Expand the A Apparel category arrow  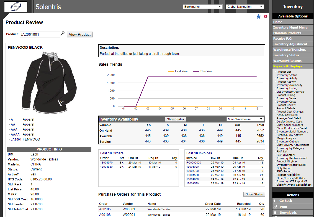9,119
